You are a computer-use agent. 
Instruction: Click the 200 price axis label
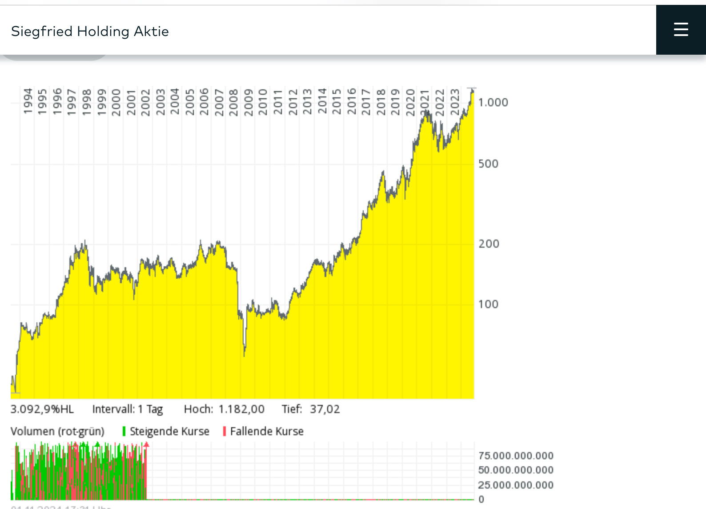click(x=489, y=244)
